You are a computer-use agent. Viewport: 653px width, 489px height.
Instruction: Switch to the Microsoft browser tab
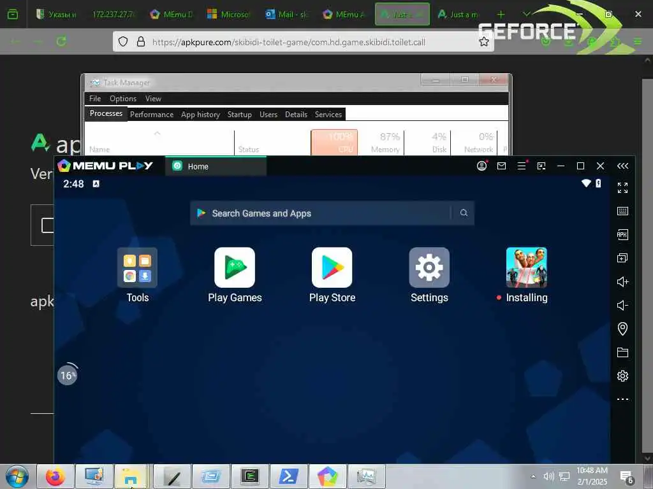point(228,15)
